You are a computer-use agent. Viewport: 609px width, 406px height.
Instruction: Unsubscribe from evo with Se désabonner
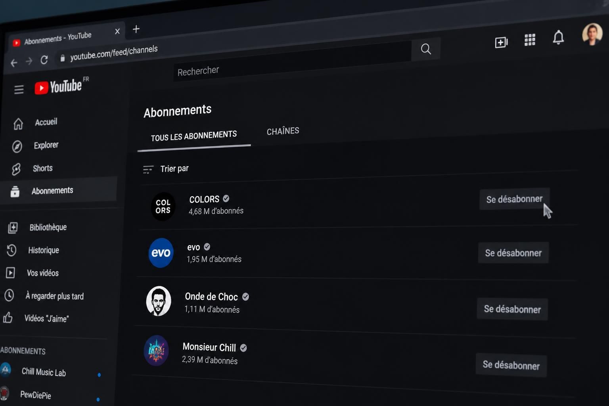pyautogui.click(x=513, y=253)
